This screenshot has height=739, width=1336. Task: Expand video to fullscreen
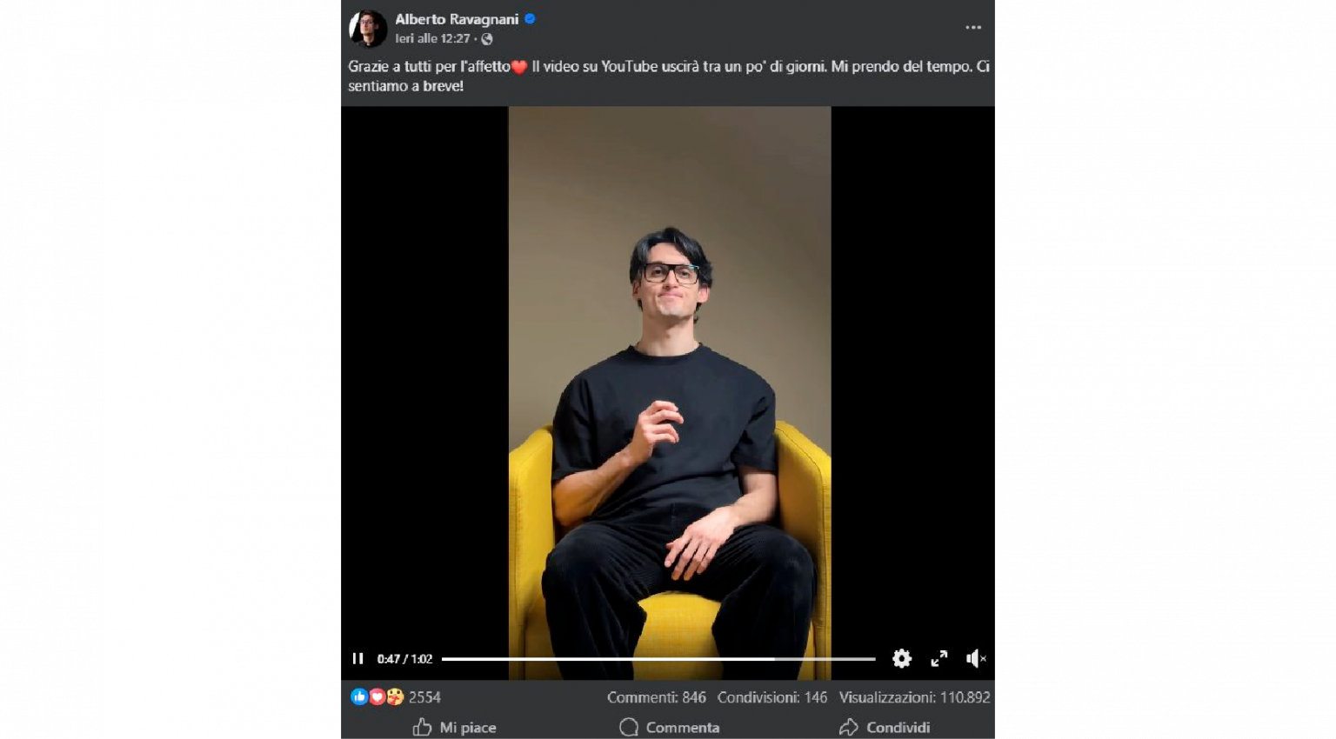pos(939,658)
